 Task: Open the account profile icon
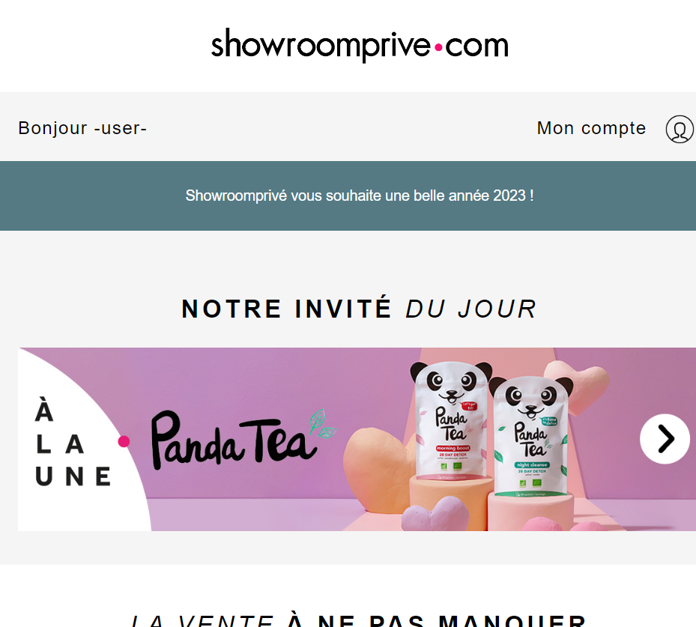click(680, 129)
